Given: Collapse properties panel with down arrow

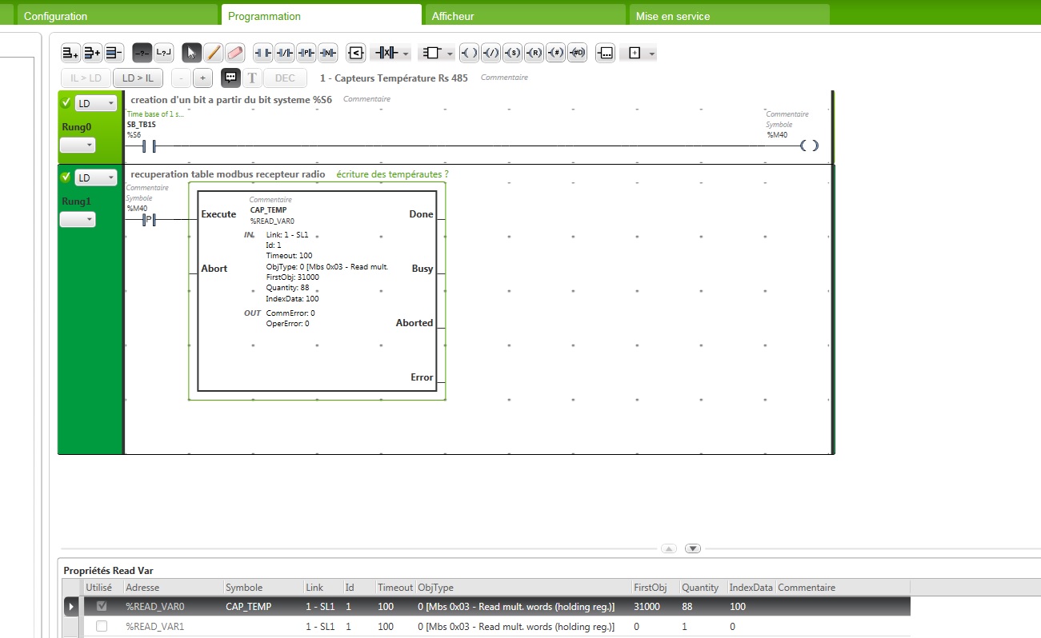Looking at the screenshot, I should click(x=693, y=548).
